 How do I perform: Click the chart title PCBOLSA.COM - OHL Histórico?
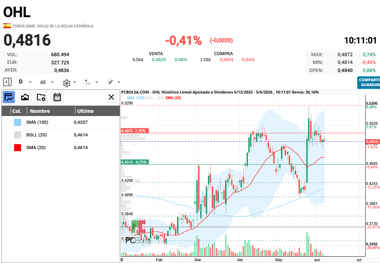(220, 92)
